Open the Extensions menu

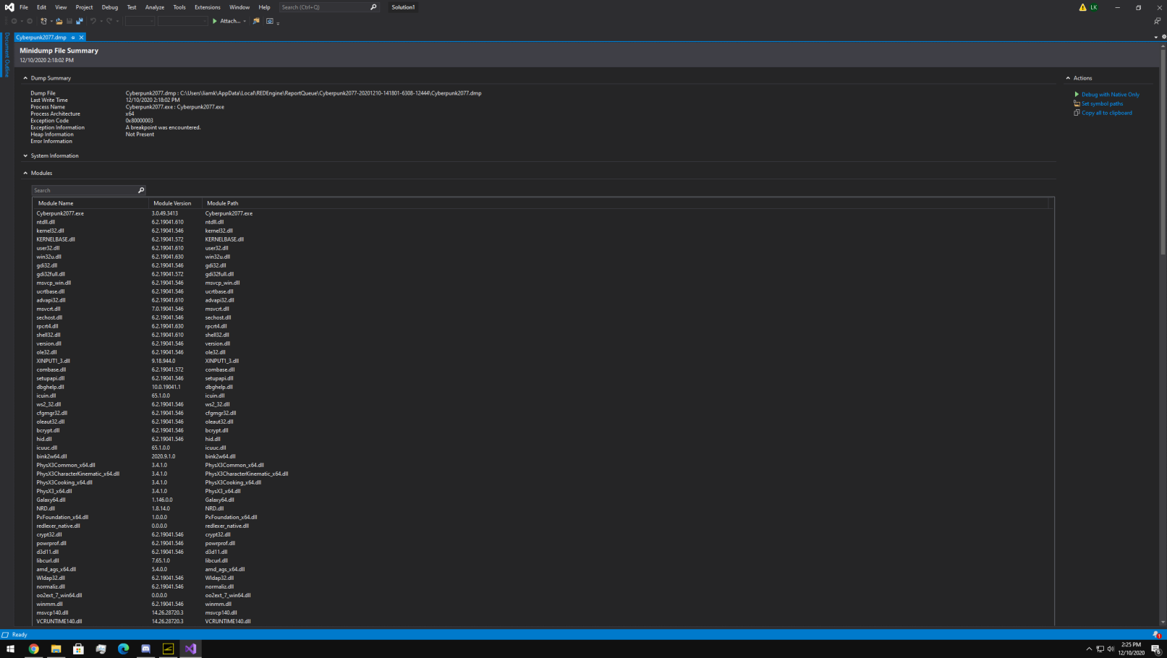208,7
